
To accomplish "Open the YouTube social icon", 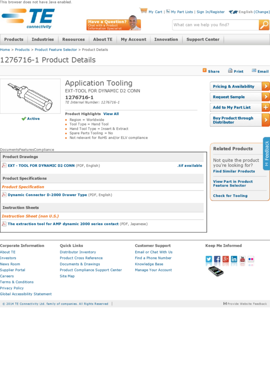I will tap(242, 259).
